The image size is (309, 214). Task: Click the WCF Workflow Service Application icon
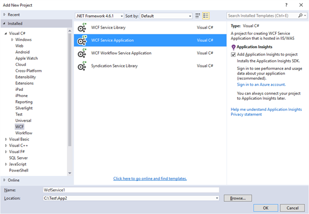click(x=82, y=53)
